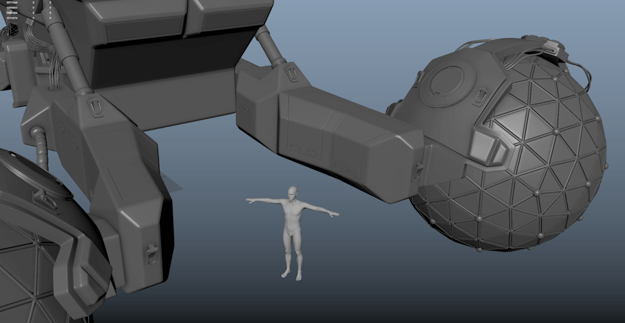This screenshot has height=323, width=625.
Task: Click the poly count value 1511674
Action: coord(11,18)
